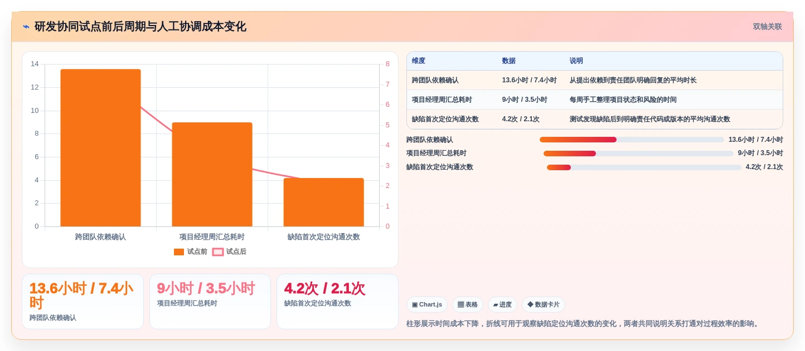The image size is (805, 351).
Task: Click the 缺陷首次定位沟通次数 orange bar in chart
Action: (x=323, y=202)
